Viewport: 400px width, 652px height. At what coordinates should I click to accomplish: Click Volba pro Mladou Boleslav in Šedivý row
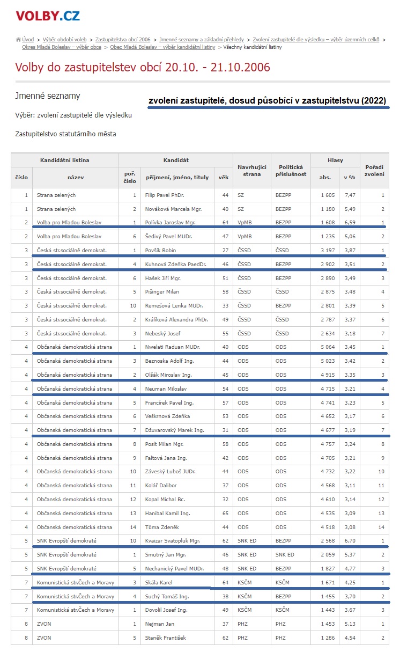pyautogui.click(x=69, y=236)
